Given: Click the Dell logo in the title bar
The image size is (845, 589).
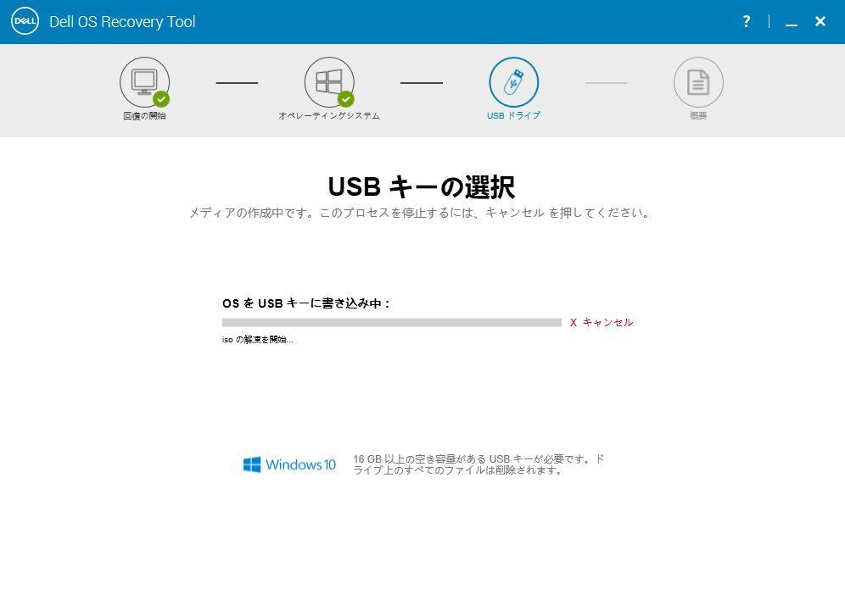Looking at the screenshot, I should [25, 21].
